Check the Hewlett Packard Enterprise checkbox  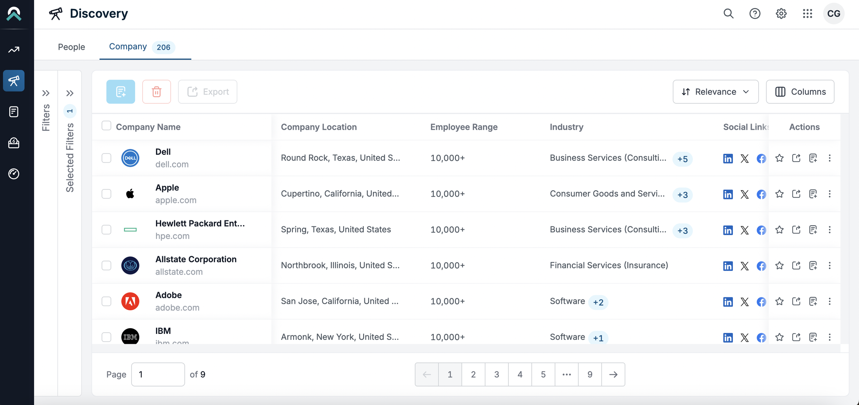tap(107, 230)
